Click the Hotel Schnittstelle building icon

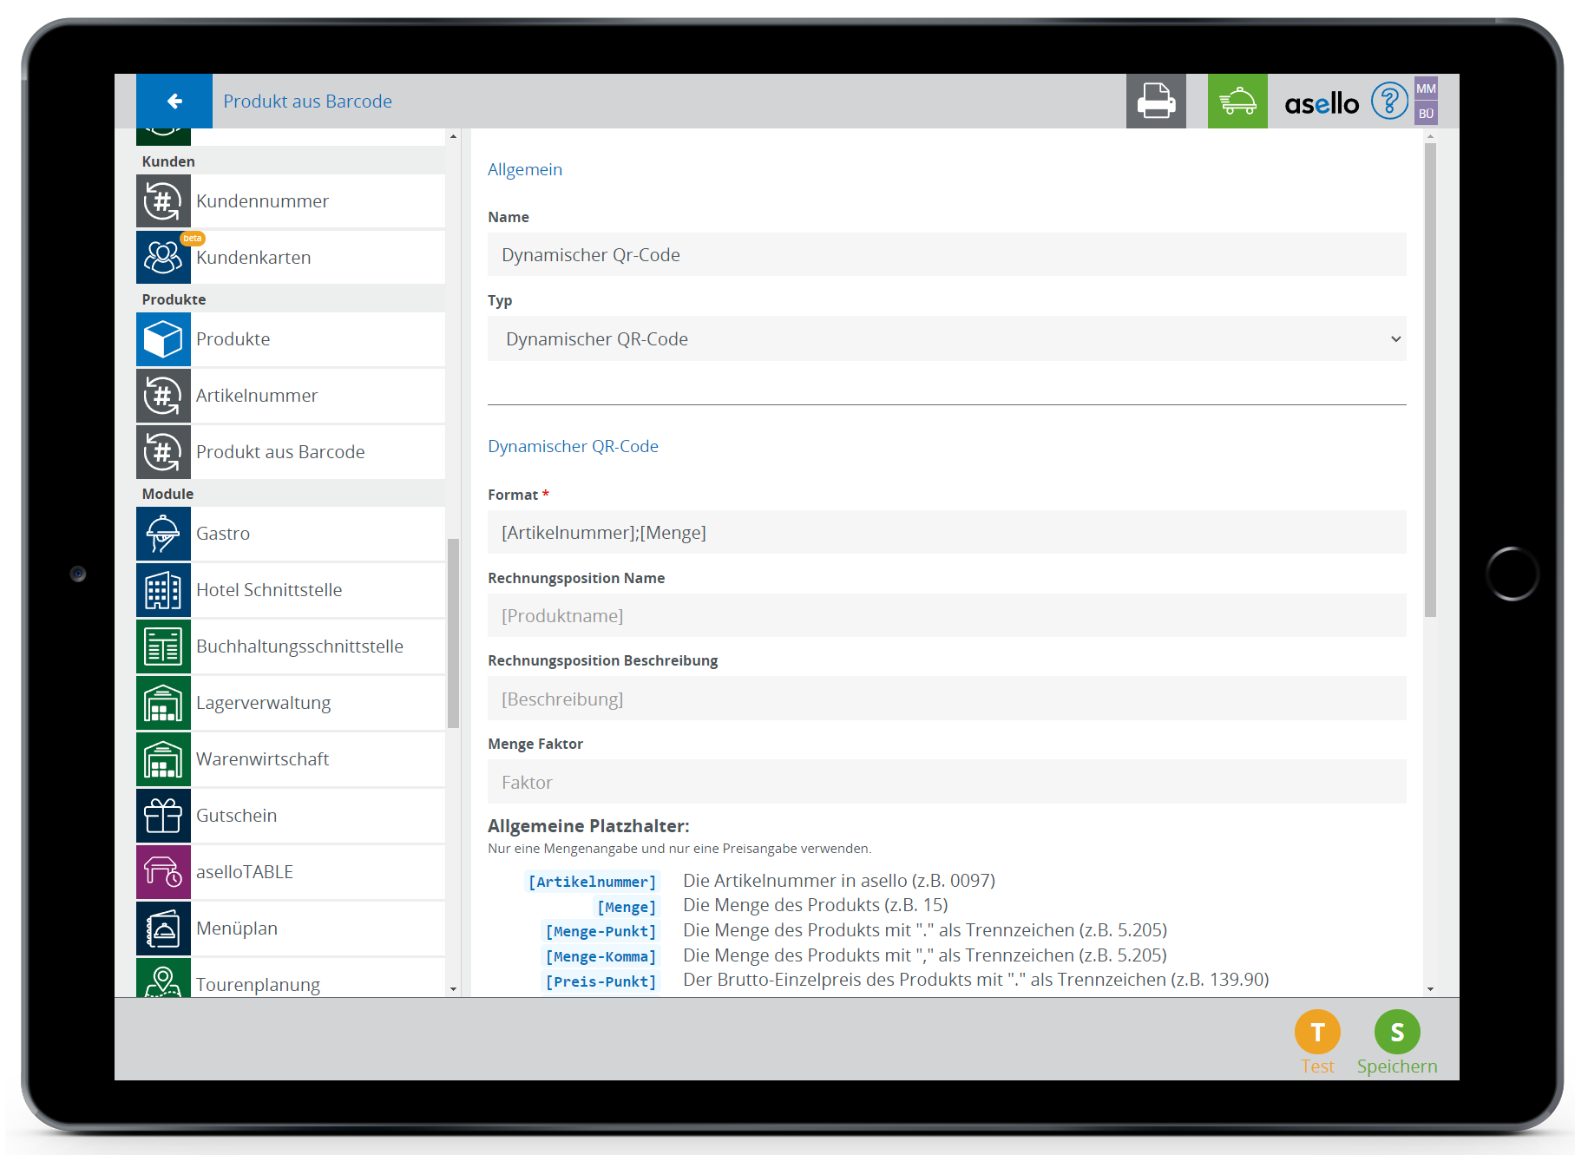click(x=163, y=590)
